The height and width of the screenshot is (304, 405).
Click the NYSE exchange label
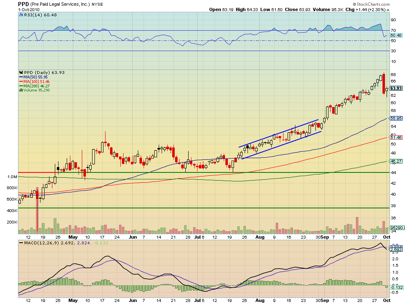click(x=97, y=4)
